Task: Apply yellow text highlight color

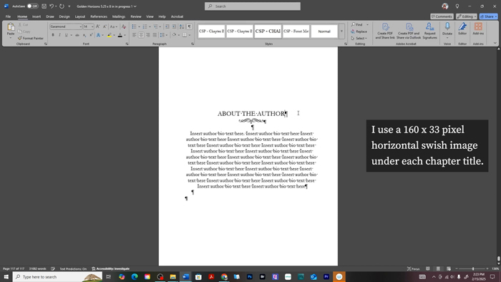Action: [x=110, y=35]
